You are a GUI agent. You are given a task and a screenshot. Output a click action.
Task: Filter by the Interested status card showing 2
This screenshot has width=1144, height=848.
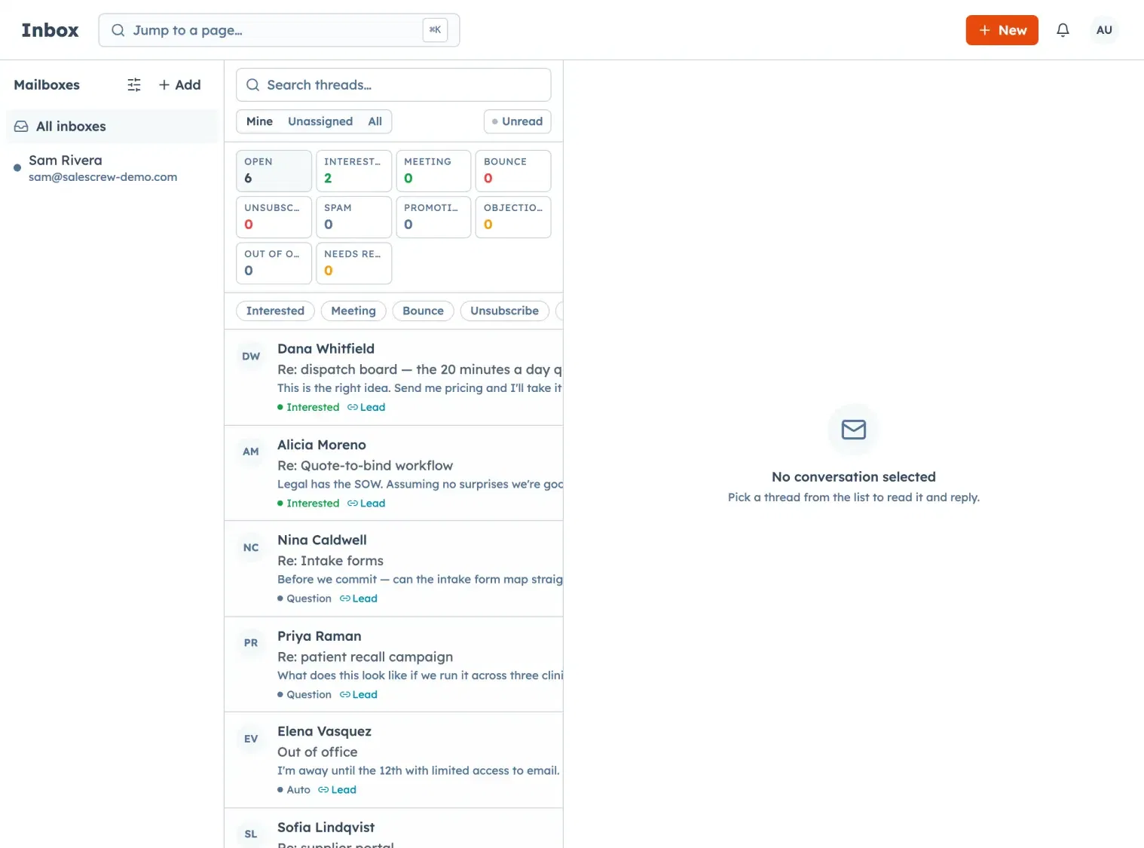click(x=353, y=171)
